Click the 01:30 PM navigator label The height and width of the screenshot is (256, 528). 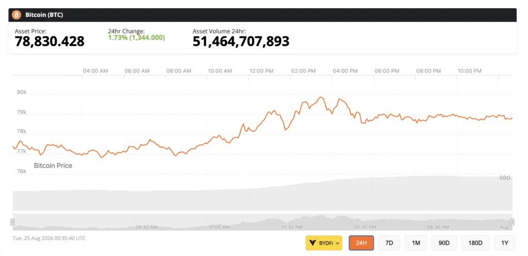292,227
